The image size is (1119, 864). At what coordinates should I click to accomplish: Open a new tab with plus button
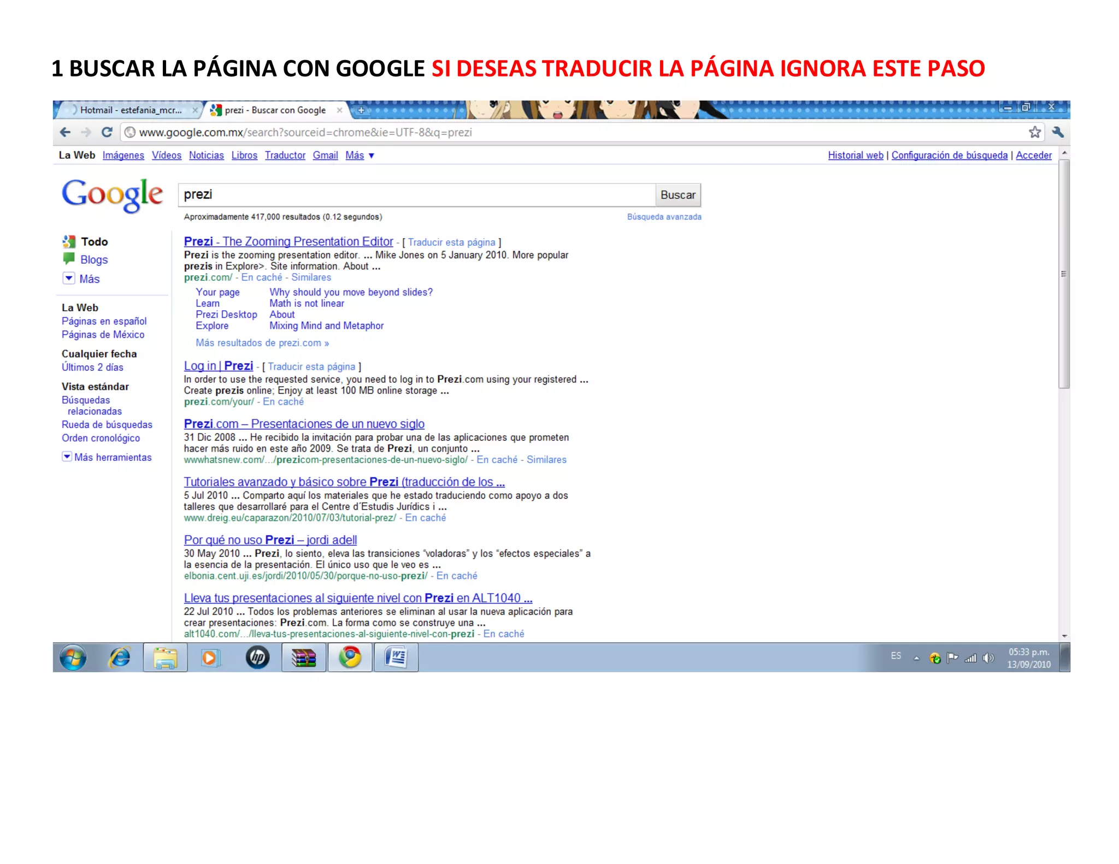361,110
